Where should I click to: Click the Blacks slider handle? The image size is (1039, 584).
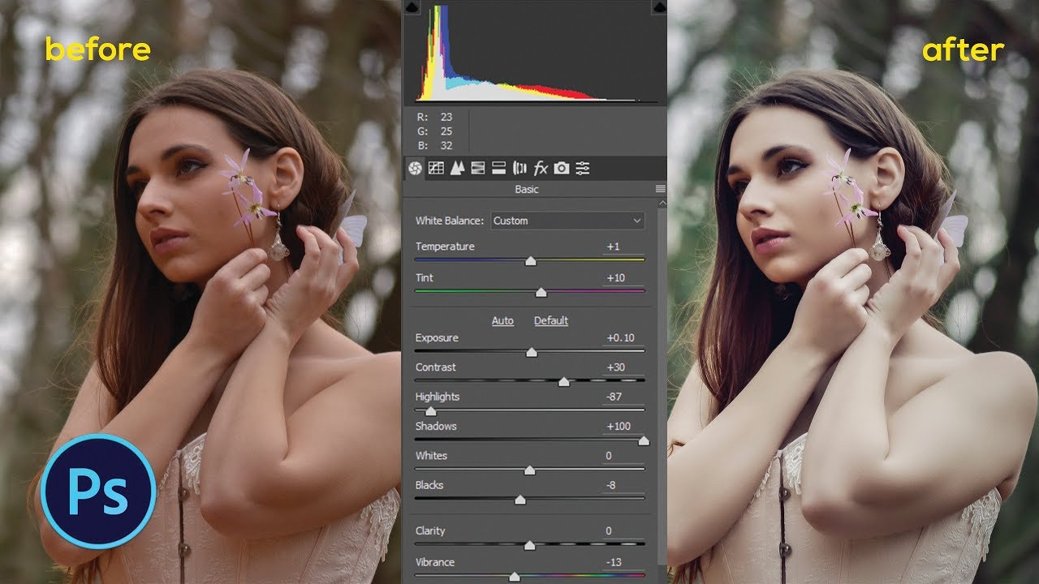pyautogui.click(x=520, y=500)
